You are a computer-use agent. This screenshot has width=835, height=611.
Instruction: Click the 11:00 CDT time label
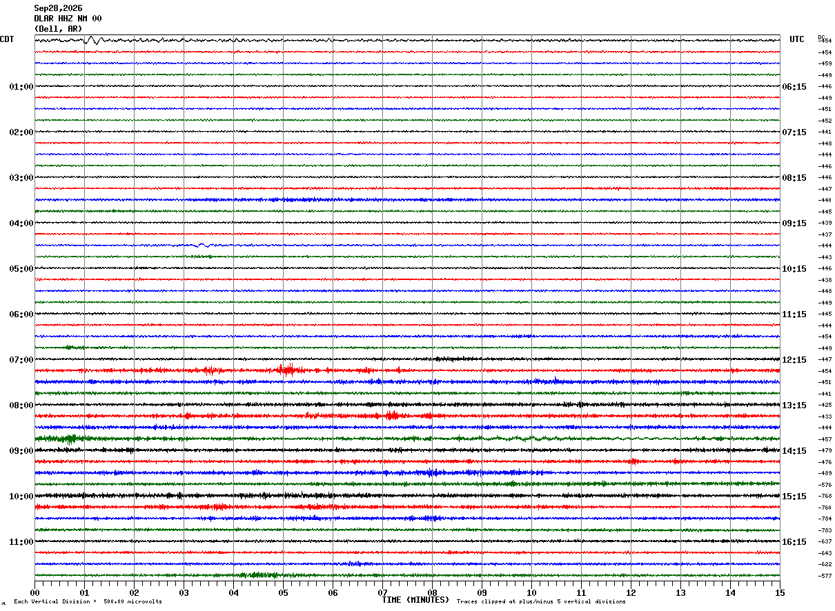point(21,542)
